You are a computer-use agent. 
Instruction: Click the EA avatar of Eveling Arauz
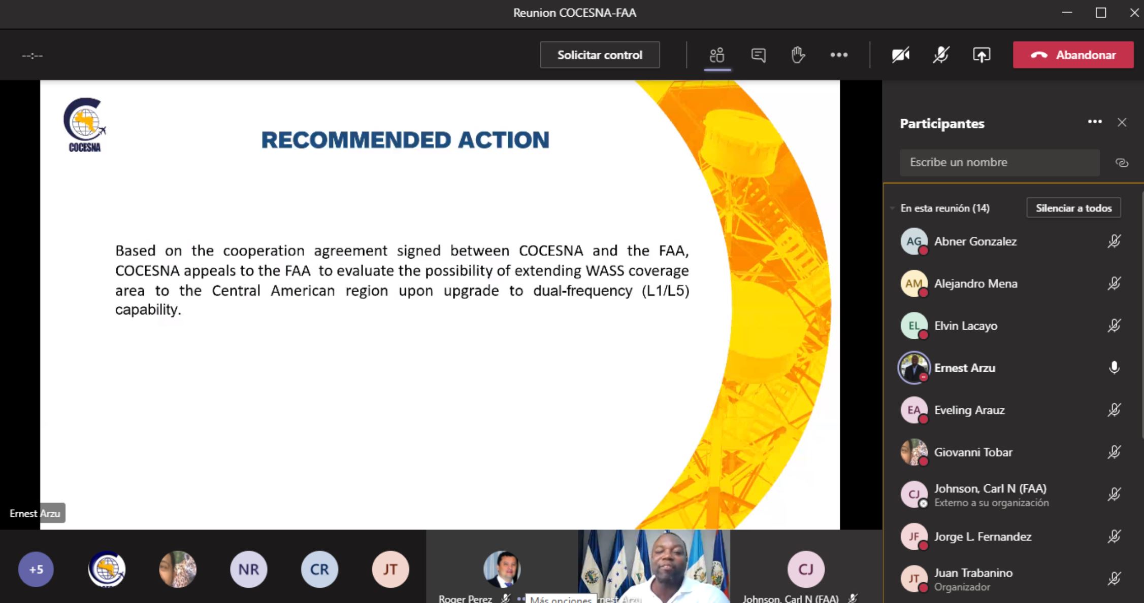click(x=914, y=410)
